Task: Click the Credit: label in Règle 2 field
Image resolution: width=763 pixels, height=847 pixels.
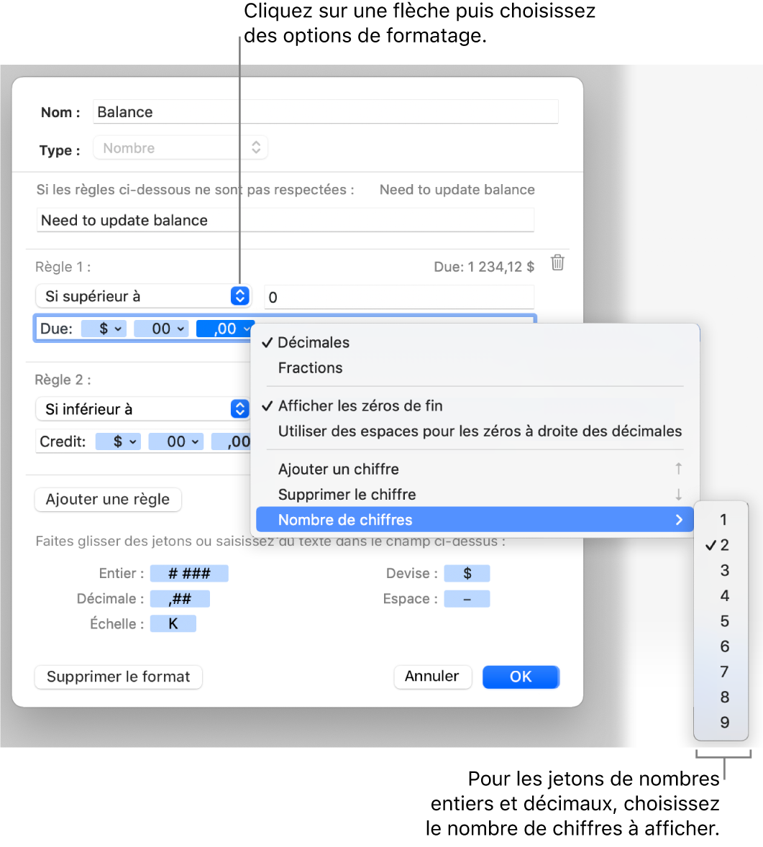Action: pos(63,441)
